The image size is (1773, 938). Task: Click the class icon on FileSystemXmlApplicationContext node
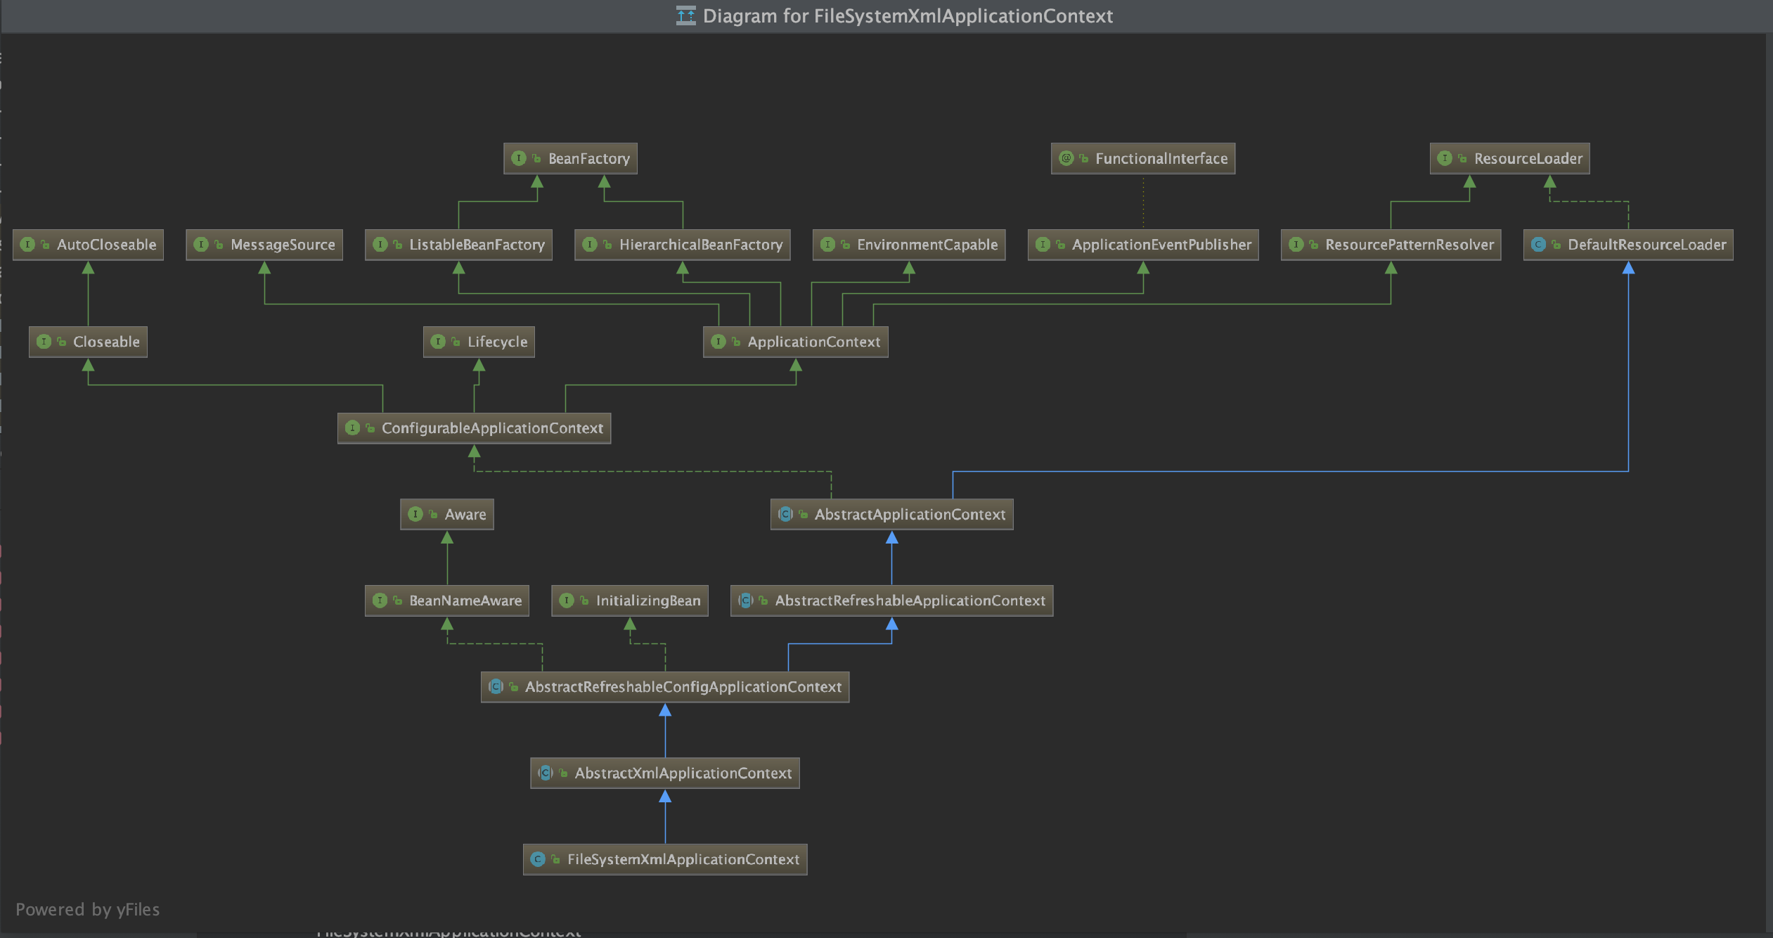coord(538,859)
